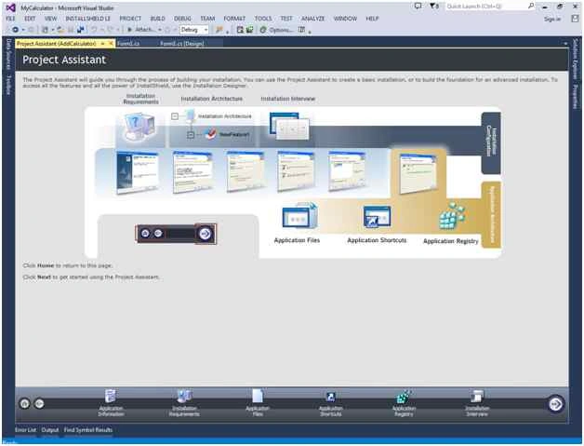Switch to the Form1.cs [Design] tab
The image size is (584, 446).
pos(182,43)
